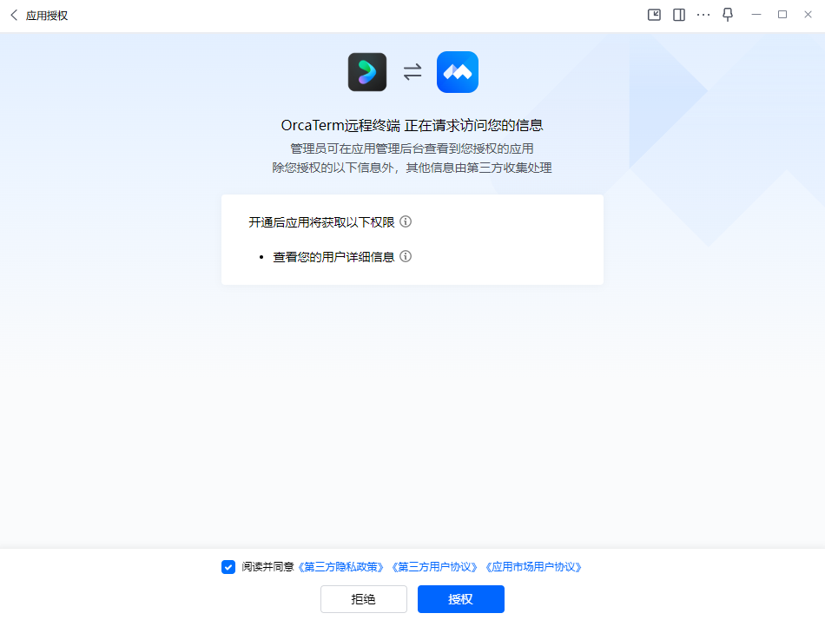The image size is (825, 620).
Task: Show info about 开通后应用将获取以下权限
Action: click(406, 221)
